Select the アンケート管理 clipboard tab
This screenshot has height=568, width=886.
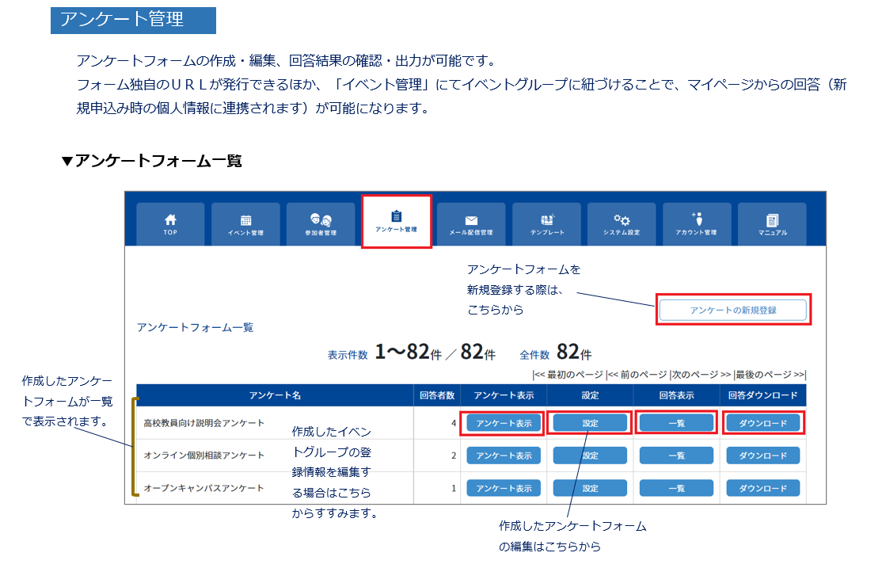(x=396, y=222)
